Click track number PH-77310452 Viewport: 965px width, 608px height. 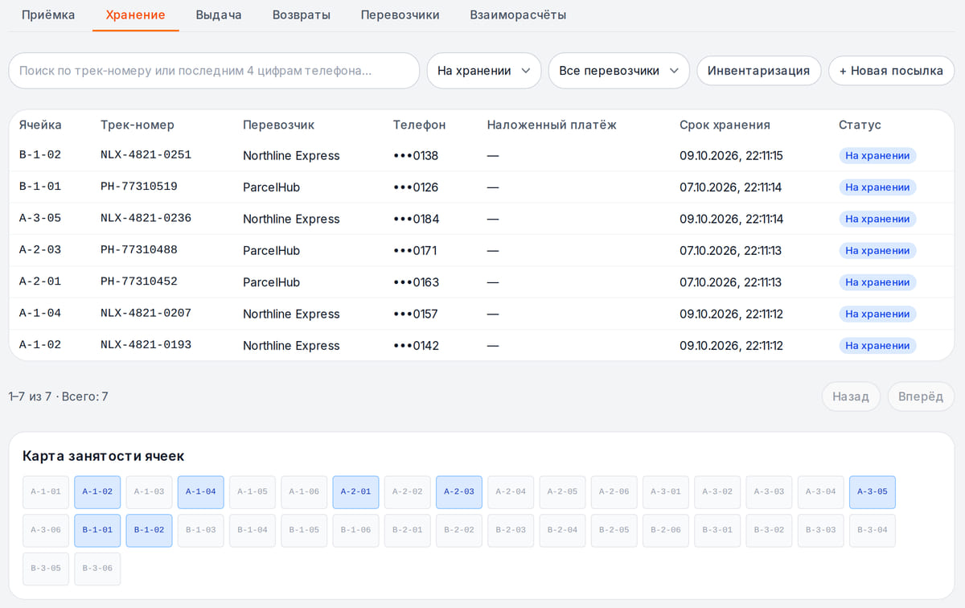(x=139, y=281)
